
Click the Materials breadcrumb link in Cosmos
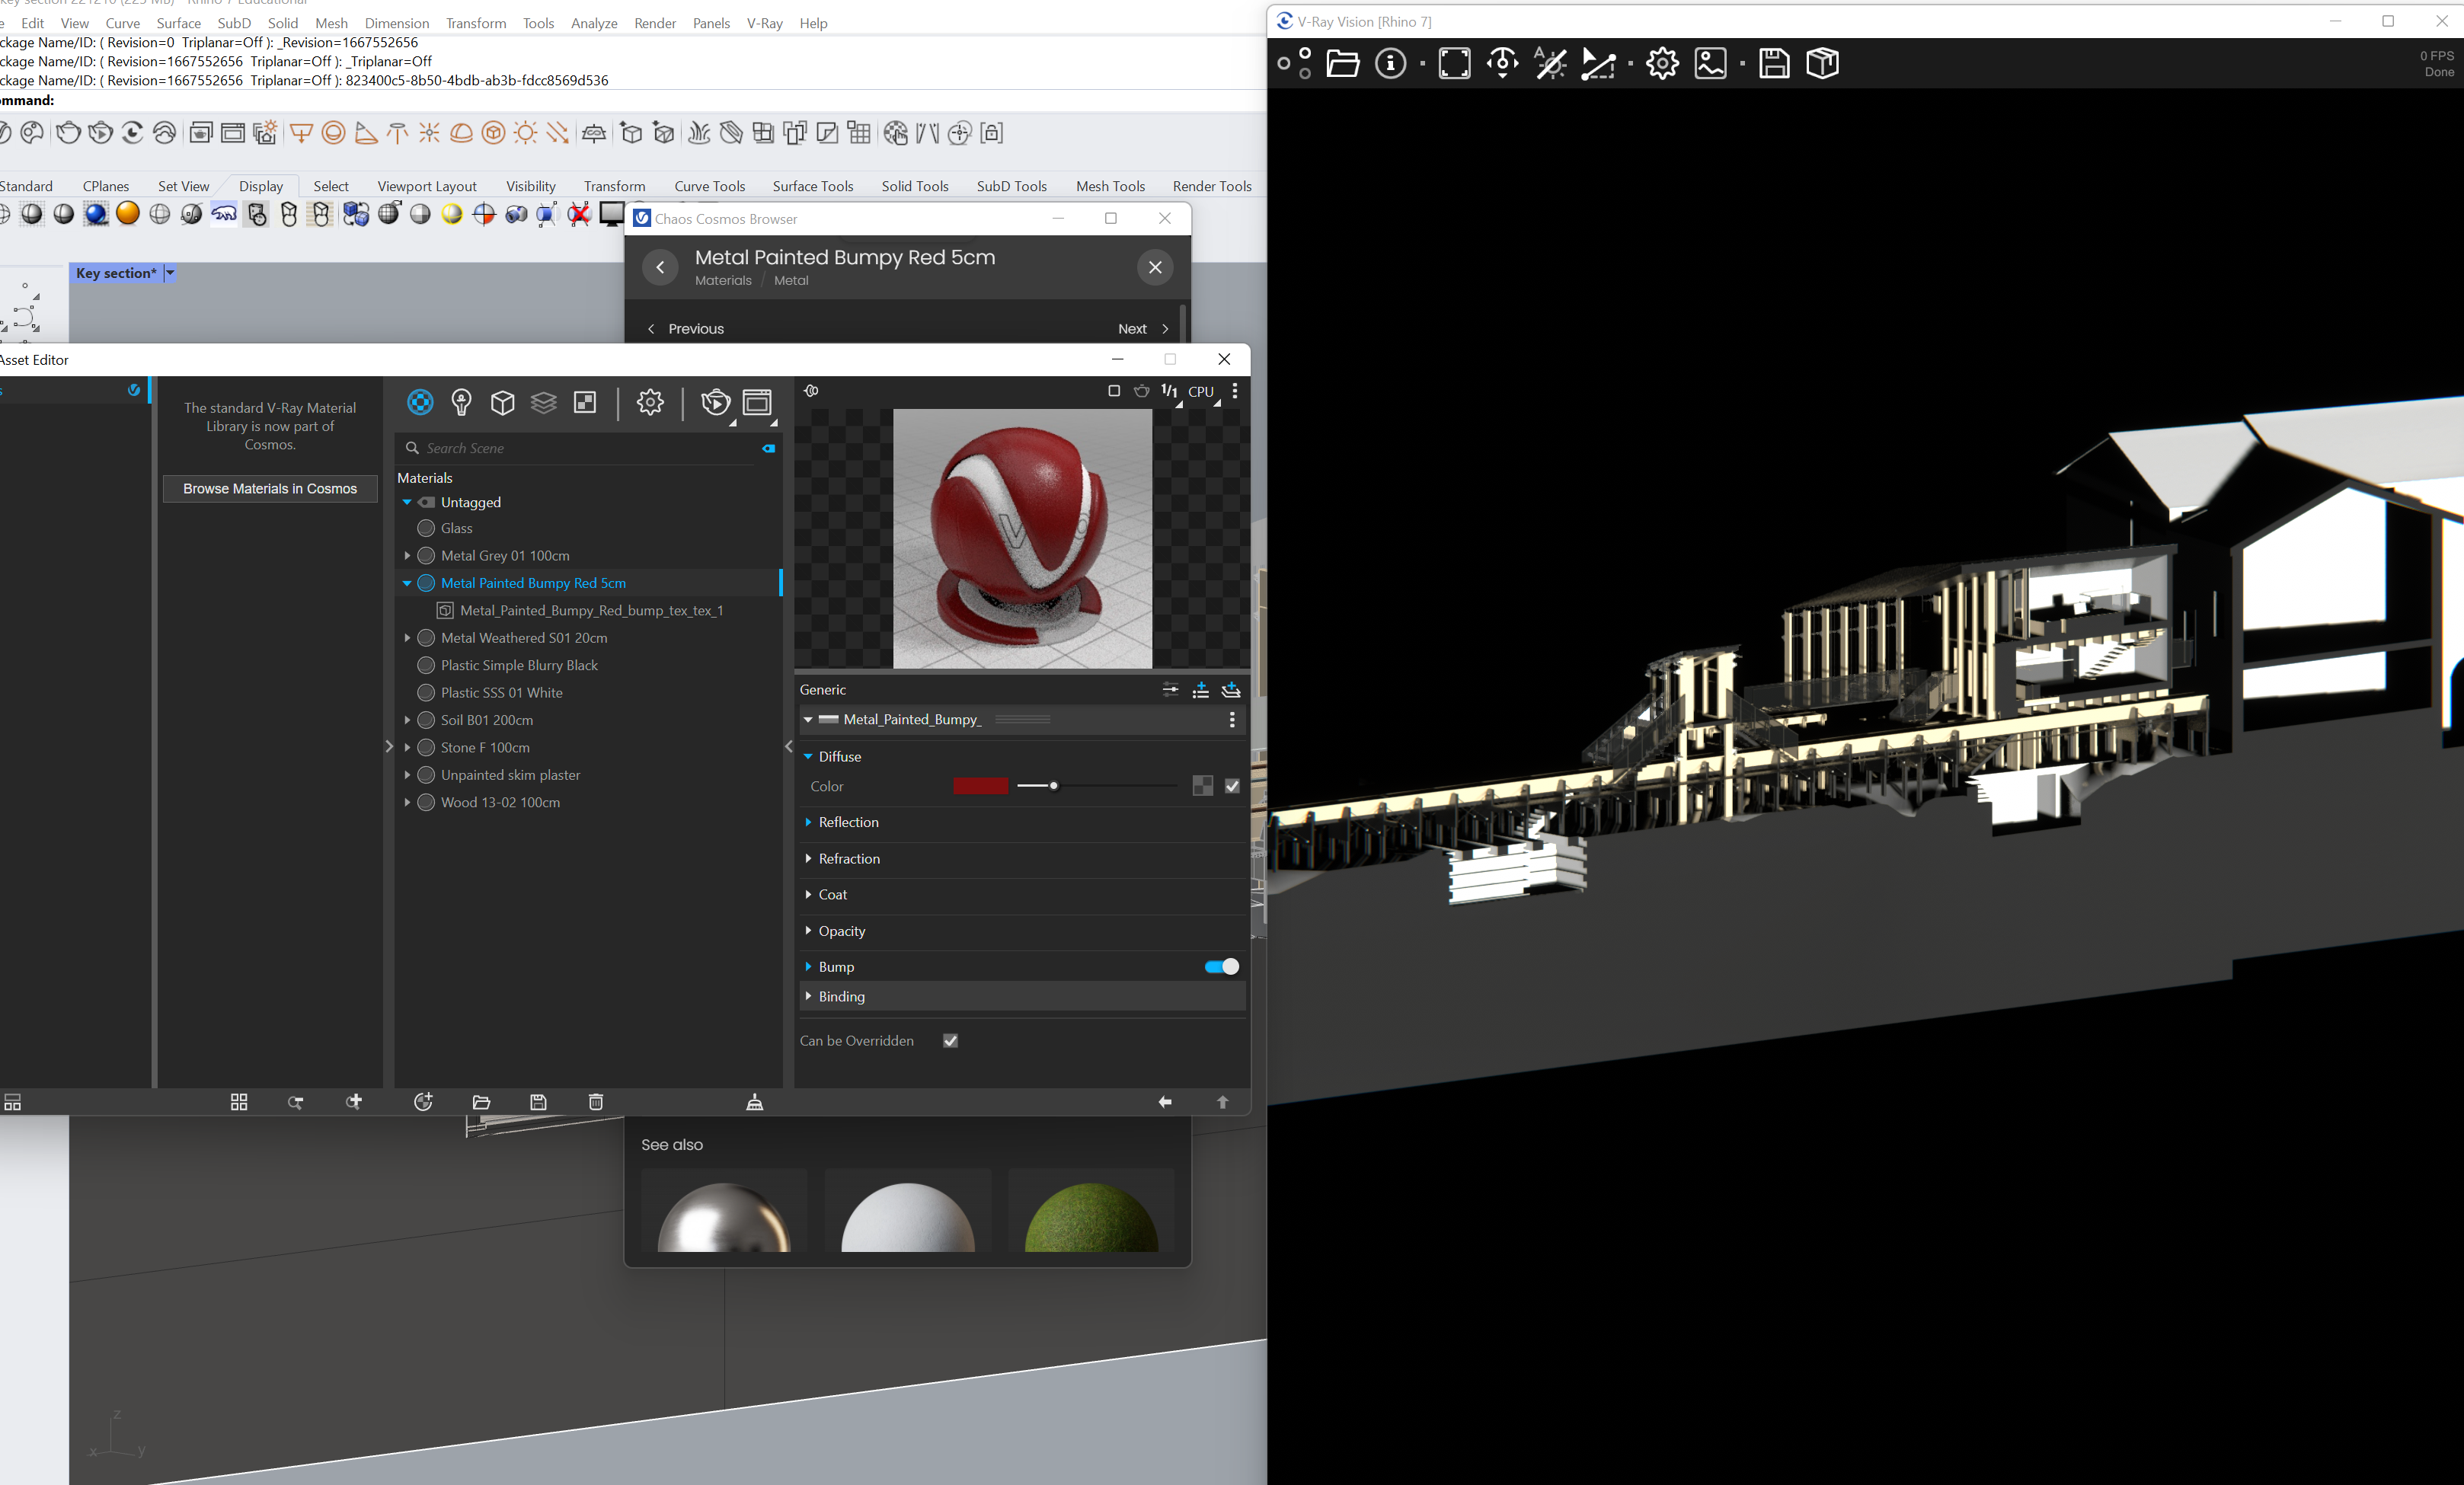coord(723,281)
